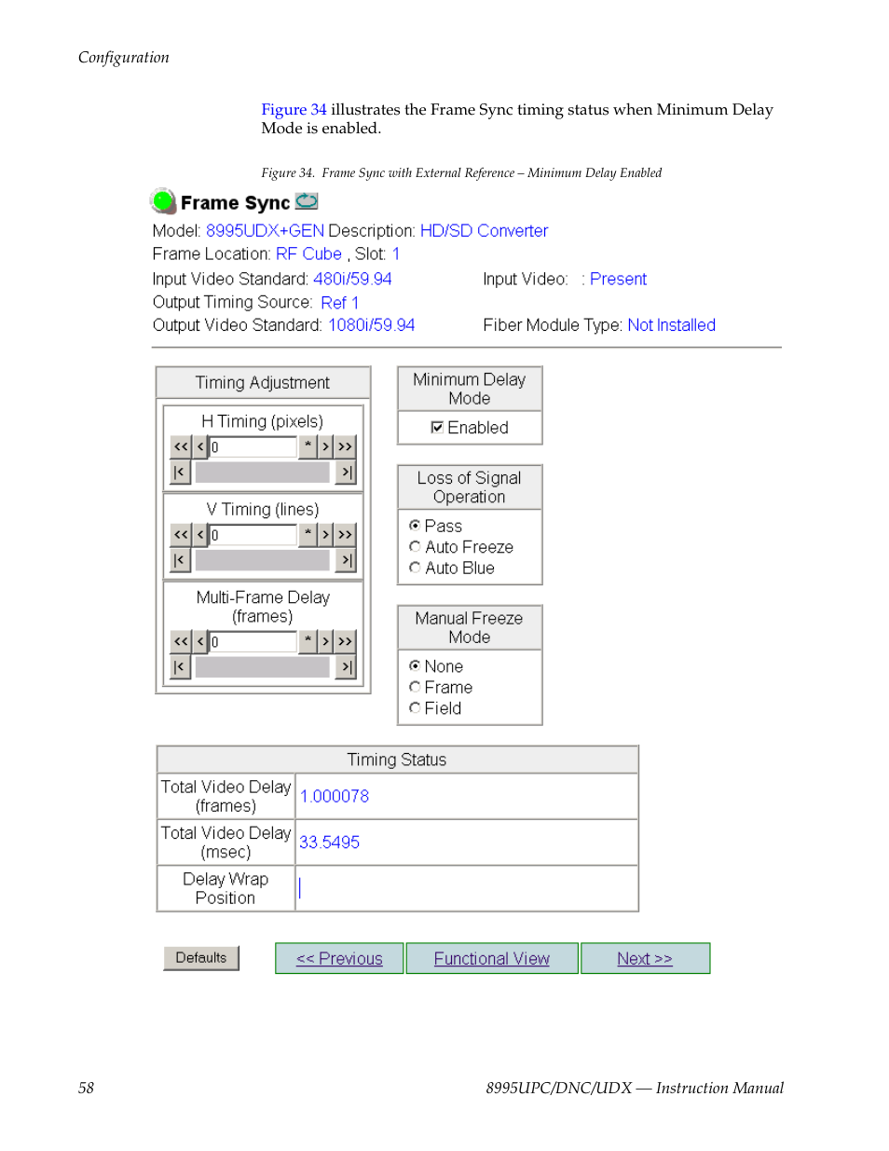Click the green Frame Sync status indicator

pyautogui.click(x=163, y=201)
